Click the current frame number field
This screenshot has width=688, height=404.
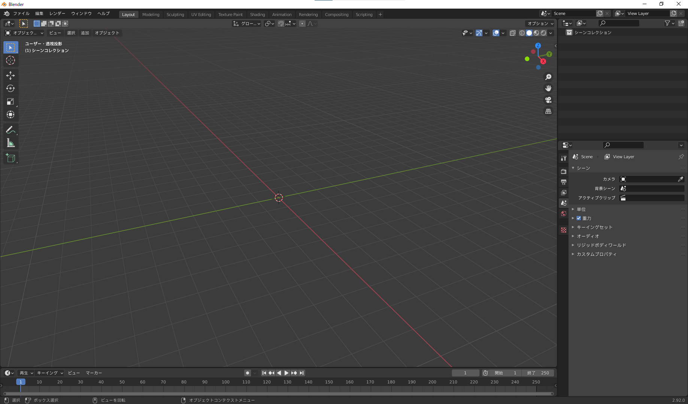[x=466, y=373]
